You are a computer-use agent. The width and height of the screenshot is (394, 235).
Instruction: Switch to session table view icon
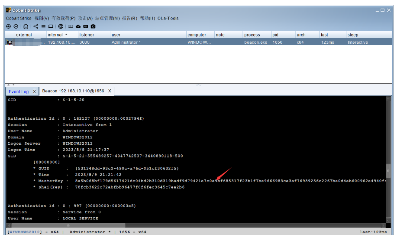(43, 26)
